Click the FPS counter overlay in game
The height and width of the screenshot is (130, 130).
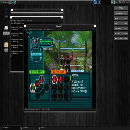coord(29,32)
